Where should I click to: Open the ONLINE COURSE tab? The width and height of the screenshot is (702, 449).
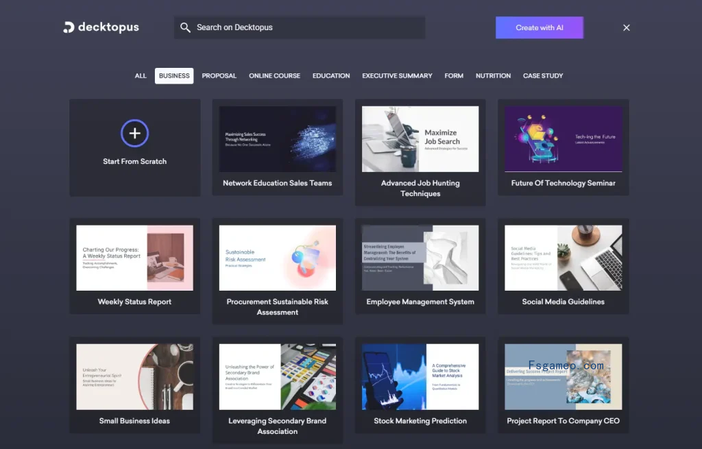pos(274,75)
